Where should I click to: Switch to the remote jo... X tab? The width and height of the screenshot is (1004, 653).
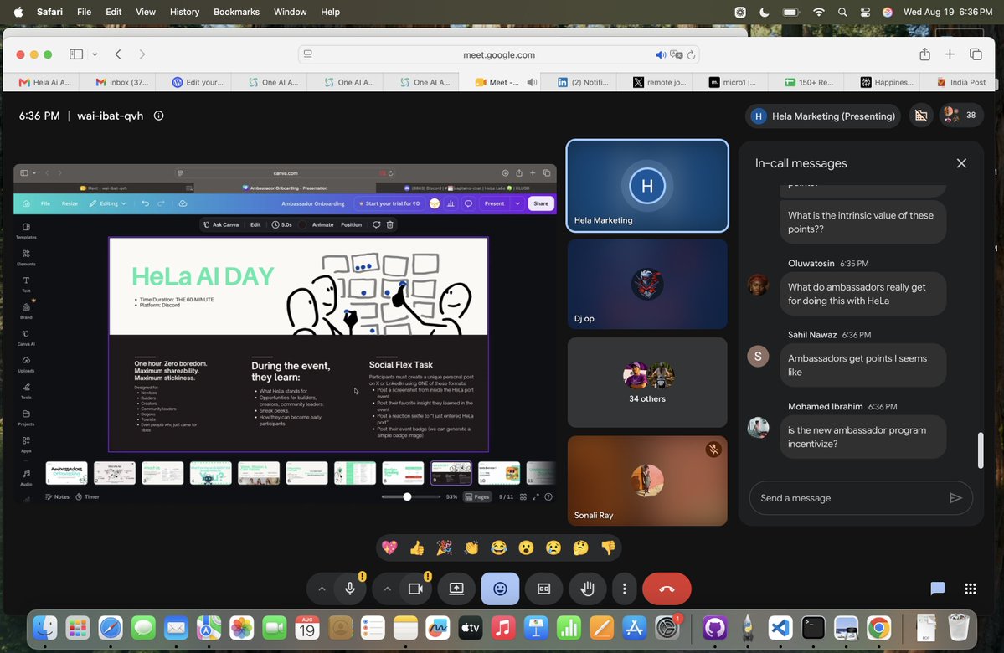tap(659, 82)
